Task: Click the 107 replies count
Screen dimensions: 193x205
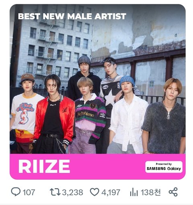Action: coord(29,192)
